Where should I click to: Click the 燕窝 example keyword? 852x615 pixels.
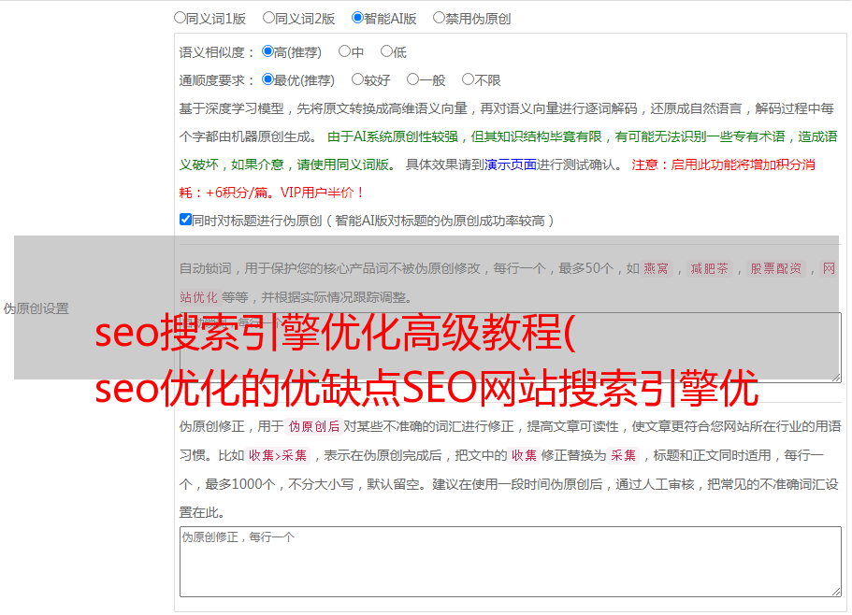(x=657, y=268)
